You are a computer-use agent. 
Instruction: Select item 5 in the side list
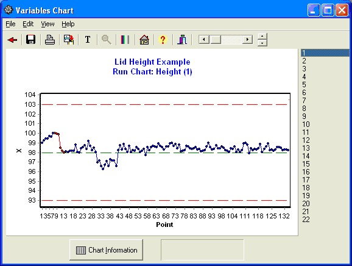pyautogui.click(x=325, y=85)
